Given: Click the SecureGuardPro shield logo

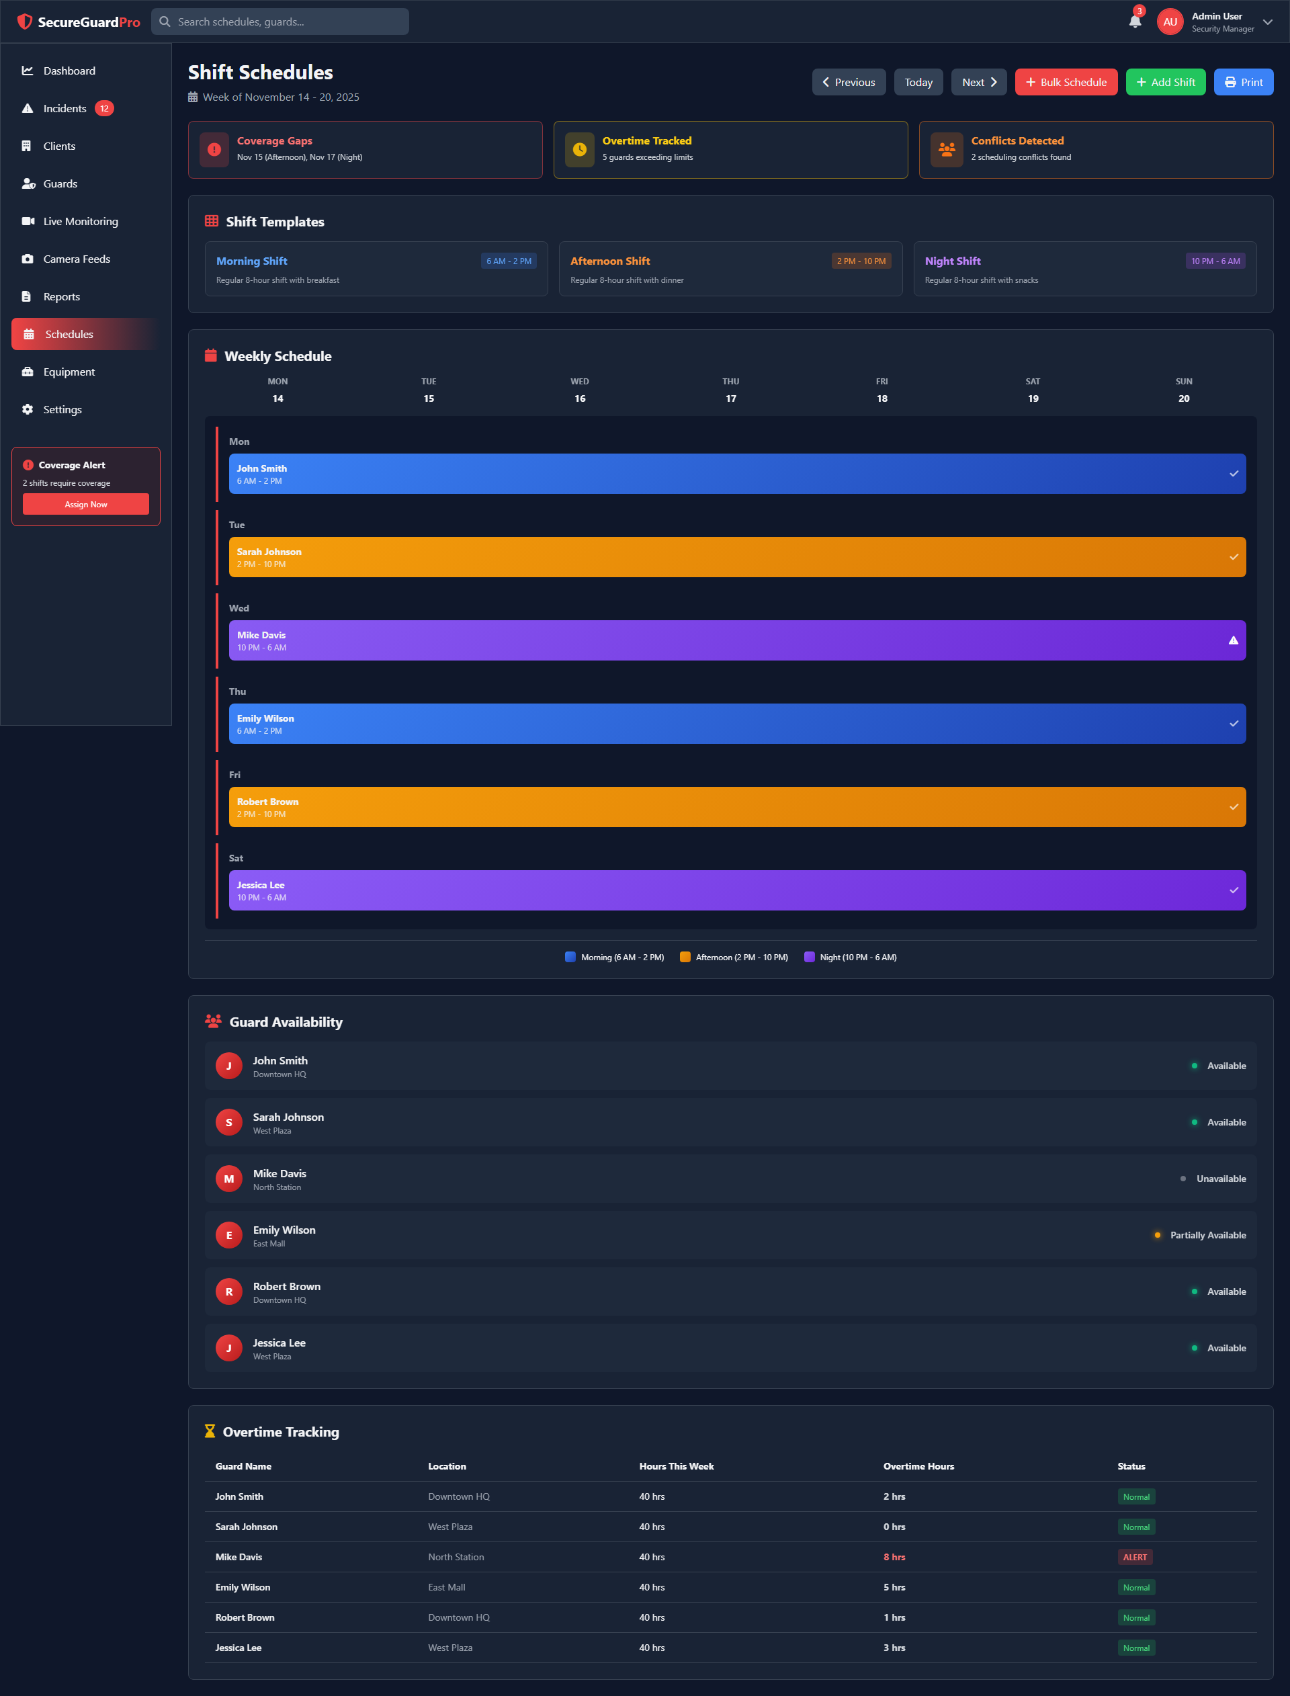Looking at the screenshot, I should click(25, 22).
